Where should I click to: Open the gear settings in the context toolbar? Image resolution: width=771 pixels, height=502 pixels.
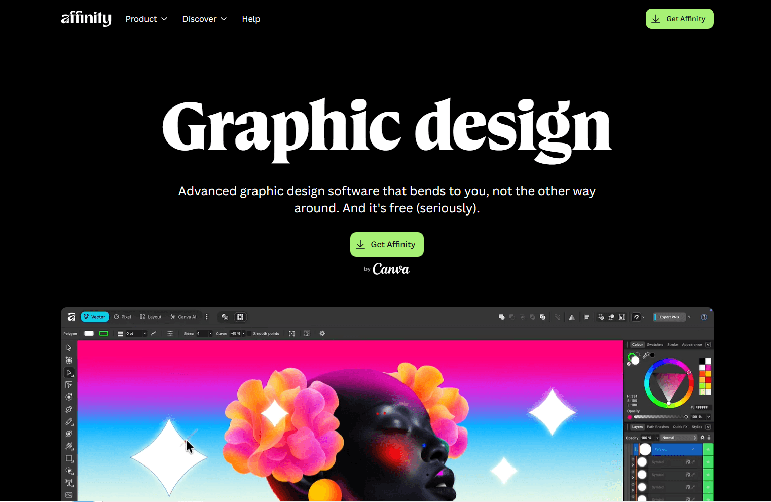(x=322, y=333)
